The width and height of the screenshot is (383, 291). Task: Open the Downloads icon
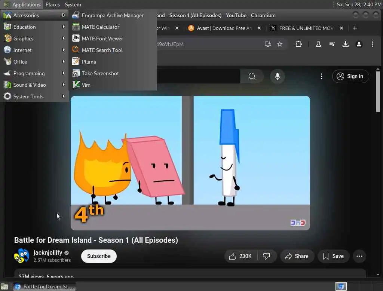pos(345,44)
